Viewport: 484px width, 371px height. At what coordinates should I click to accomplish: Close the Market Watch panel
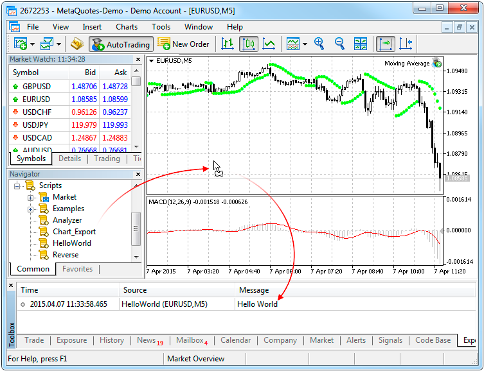(x=138, y=60)
